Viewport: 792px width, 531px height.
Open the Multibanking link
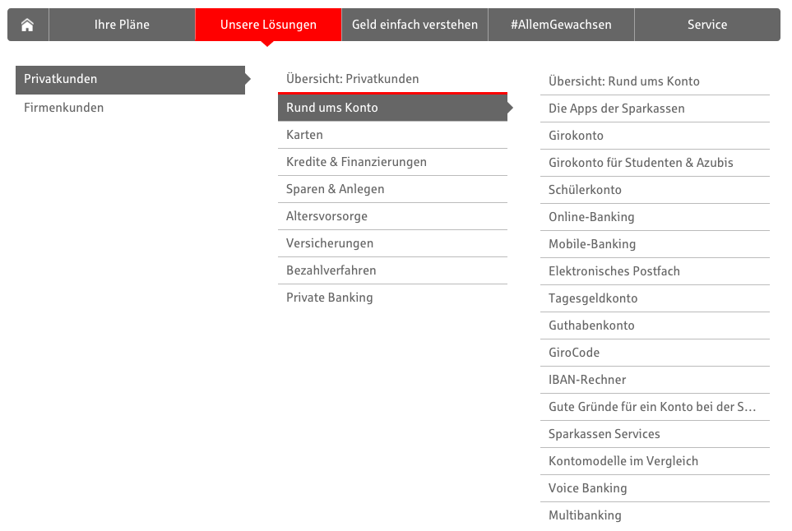coord(655,516)
